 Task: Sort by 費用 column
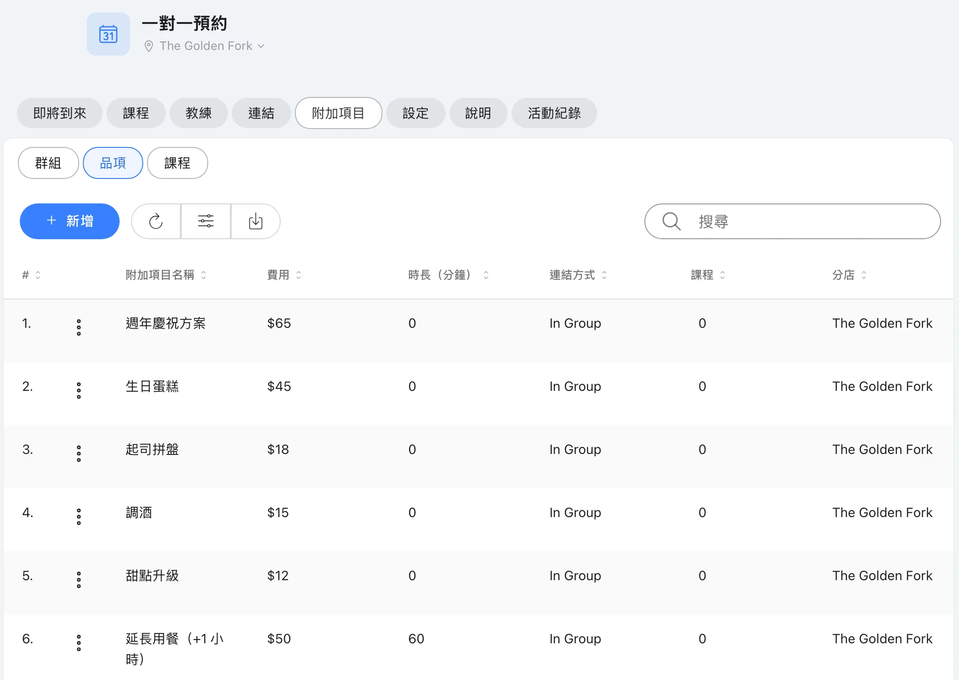pos(284,275)
